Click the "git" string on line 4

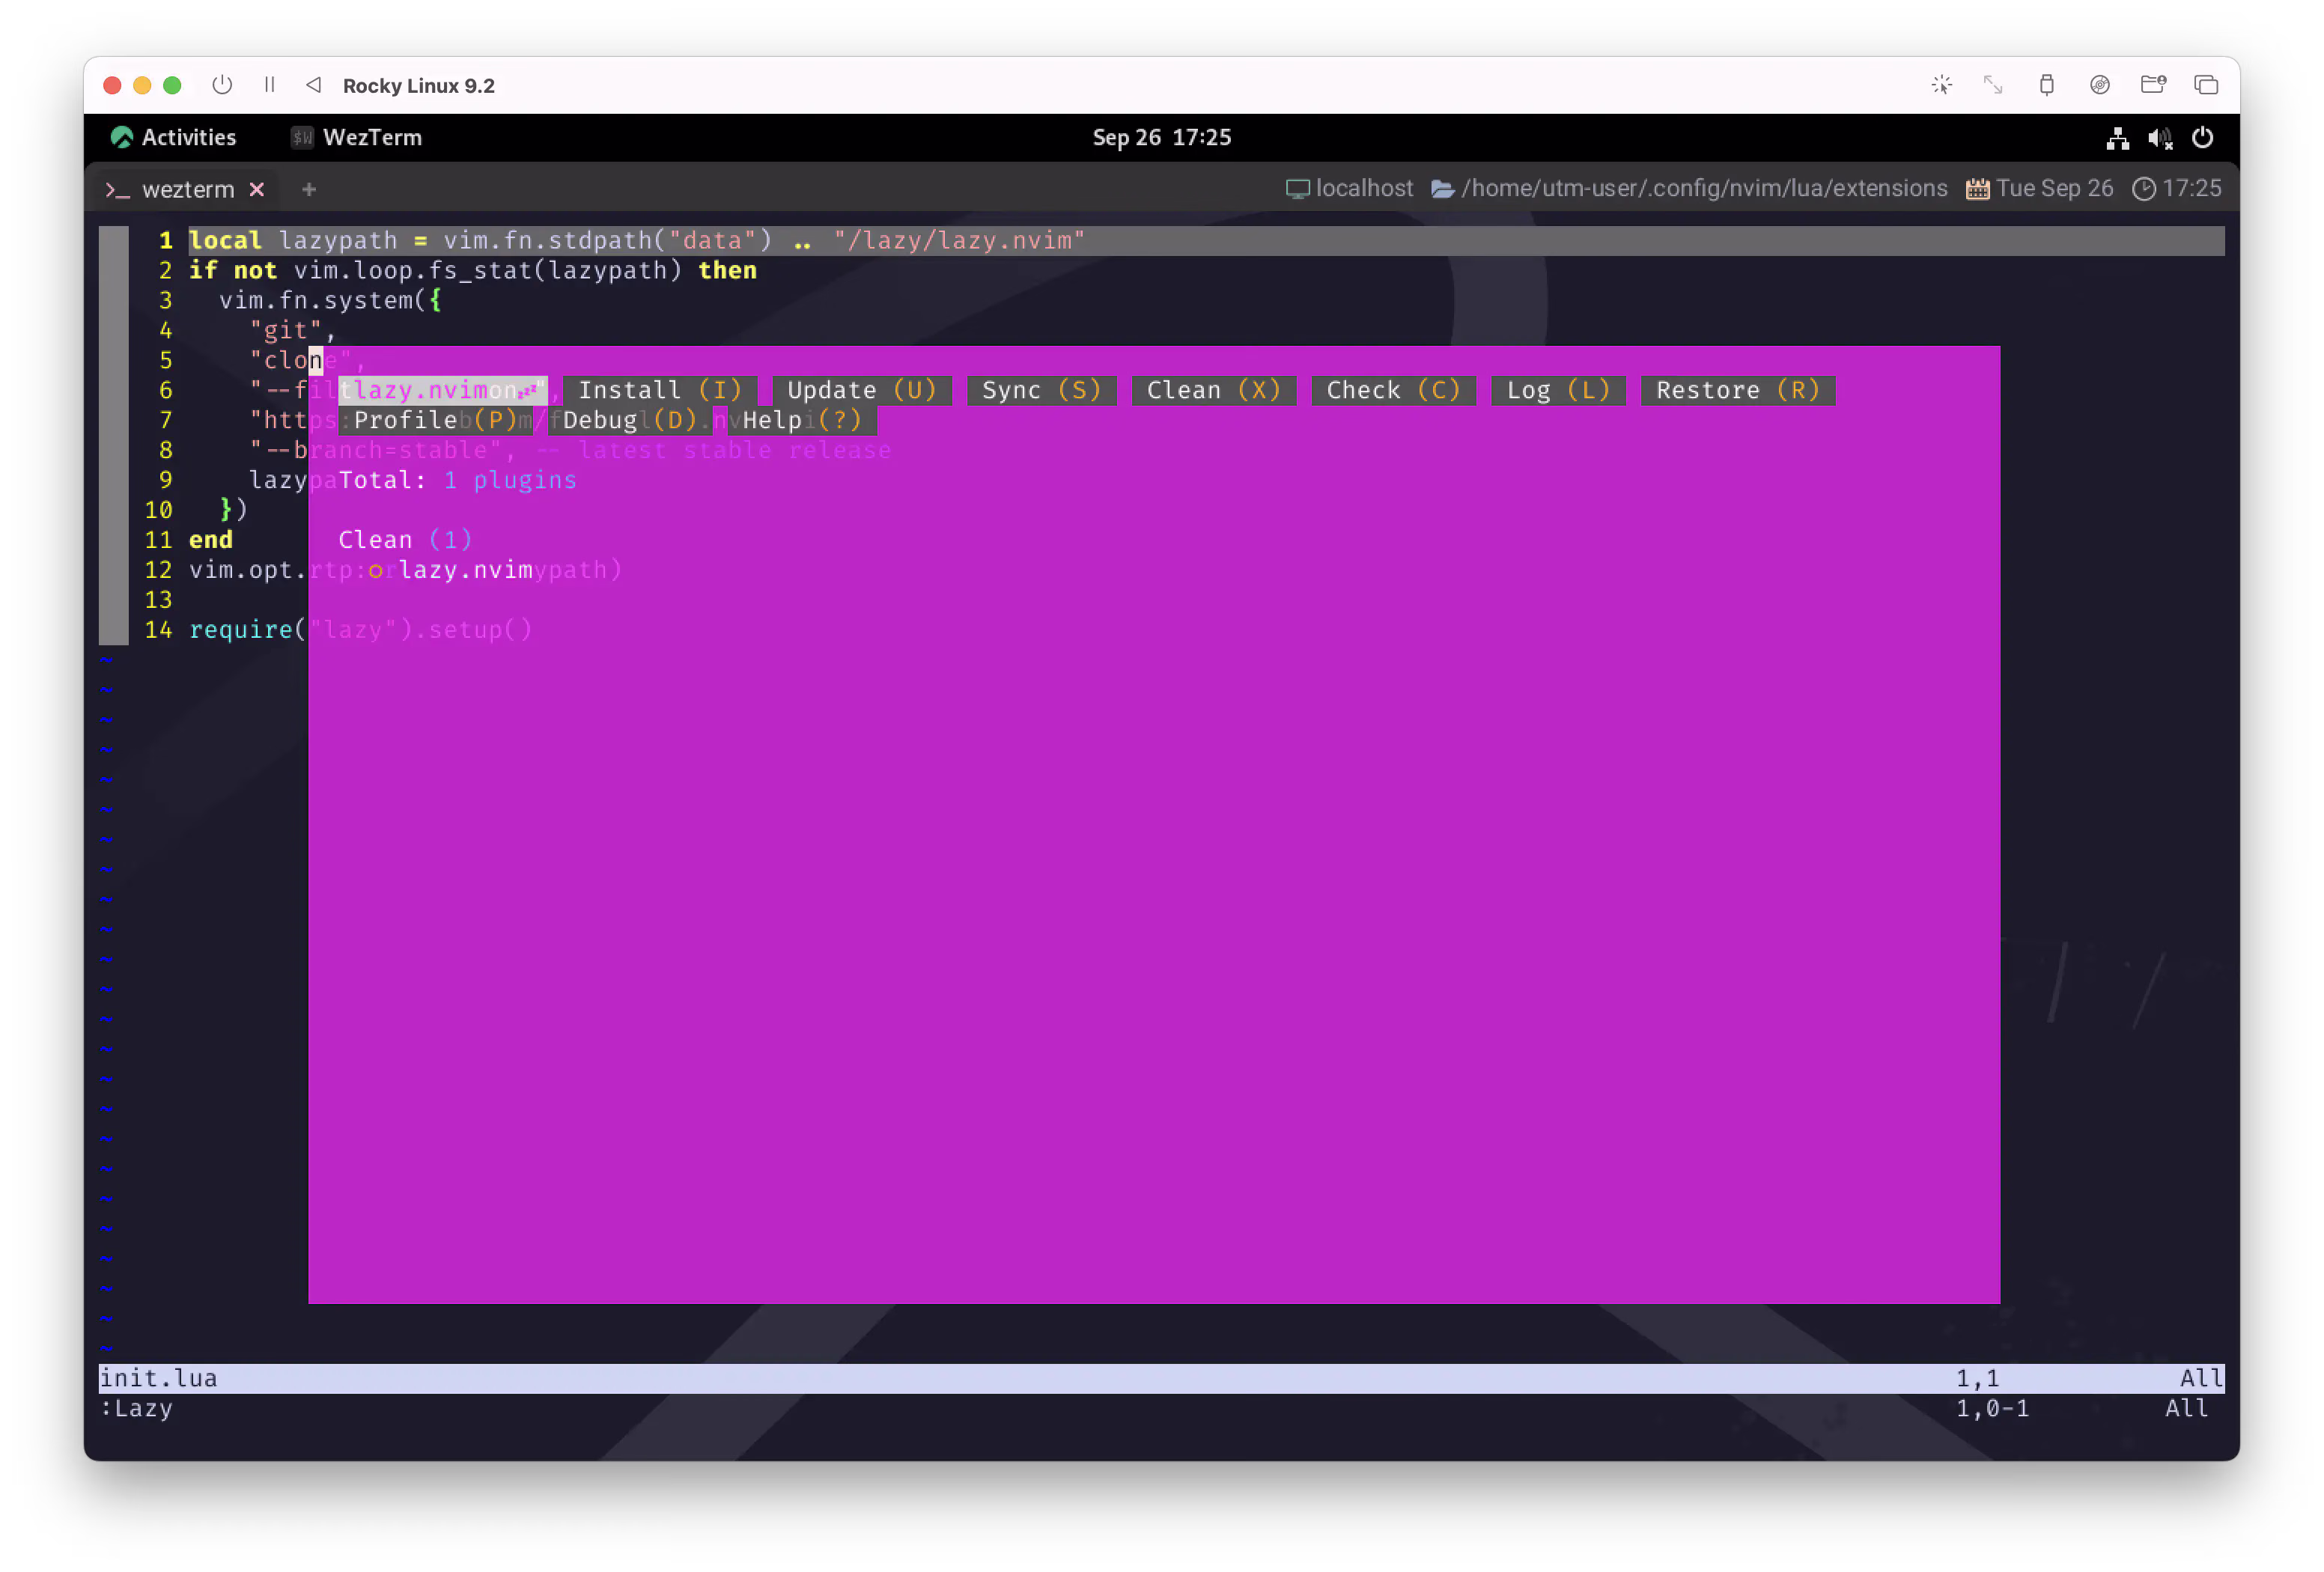pos(286,331)
